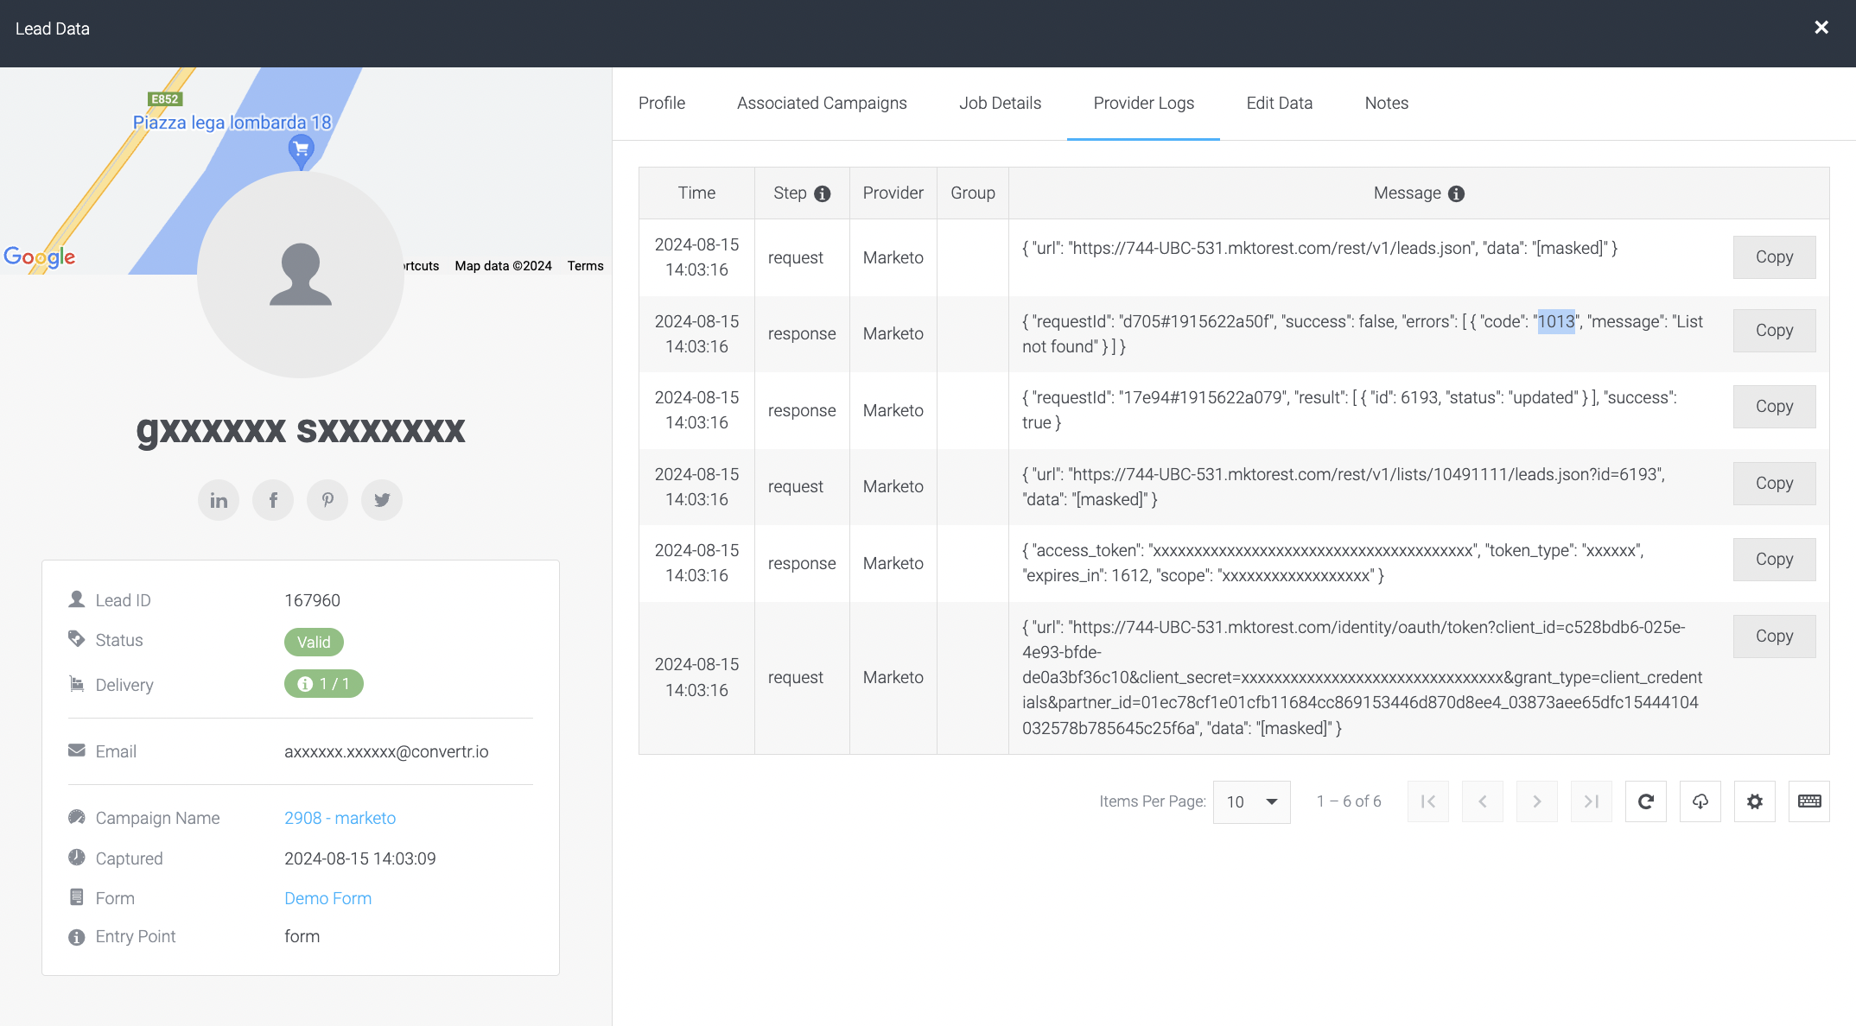Select the Provider Logs tab
This screenshot has height=1026, width=1856.
click(x=1143, y=103)
